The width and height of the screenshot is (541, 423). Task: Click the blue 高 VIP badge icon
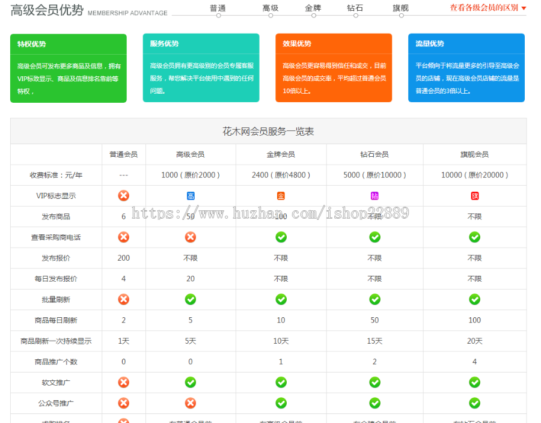[x=191, y=196]
